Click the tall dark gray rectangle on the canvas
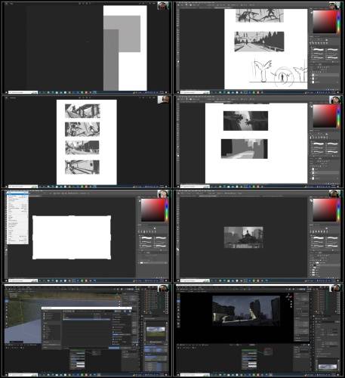345x378 pixels. pos(111,60)
